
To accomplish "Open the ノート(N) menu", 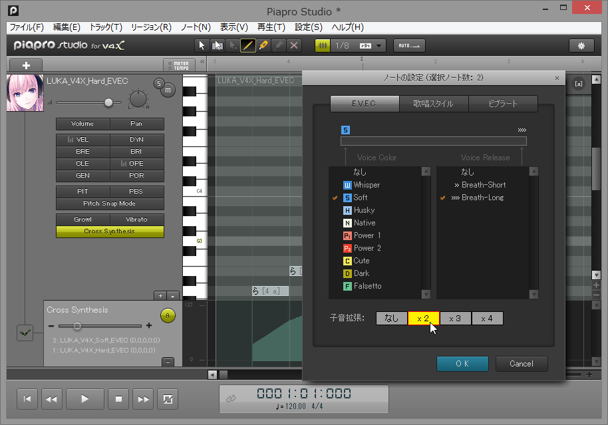I will point(196,27).
